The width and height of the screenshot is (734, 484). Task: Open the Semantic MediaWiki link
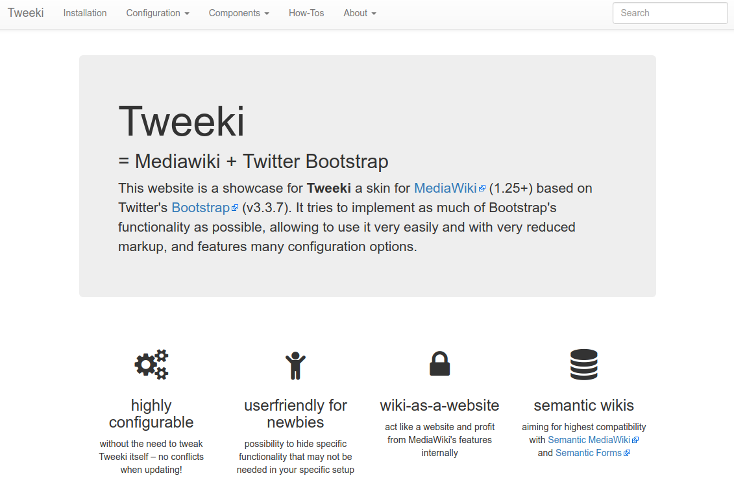[589, 440]
